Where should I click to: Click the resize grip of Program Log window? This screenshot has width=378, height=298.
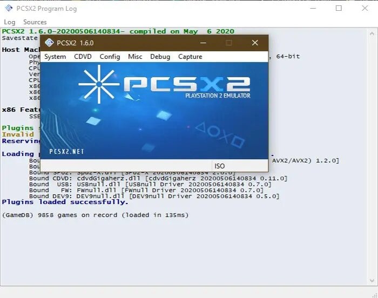374,295
